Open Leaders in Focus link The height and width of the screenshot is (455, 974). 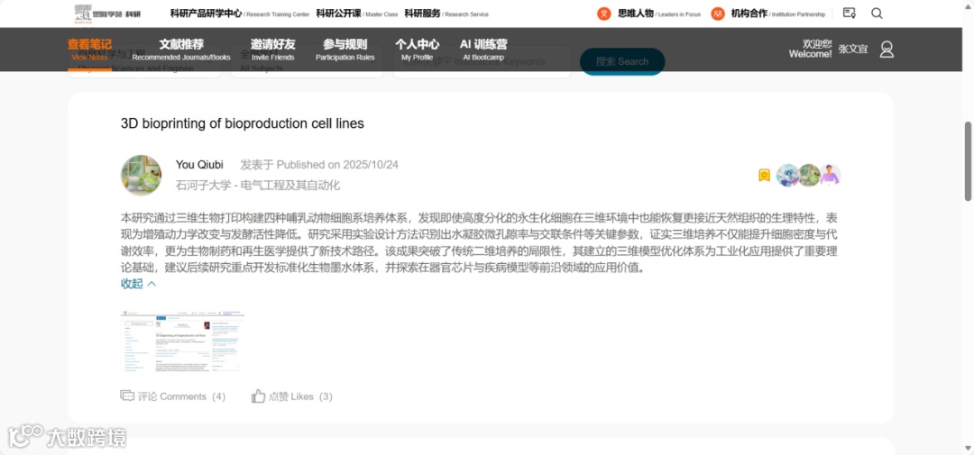(x=659, y=13)
